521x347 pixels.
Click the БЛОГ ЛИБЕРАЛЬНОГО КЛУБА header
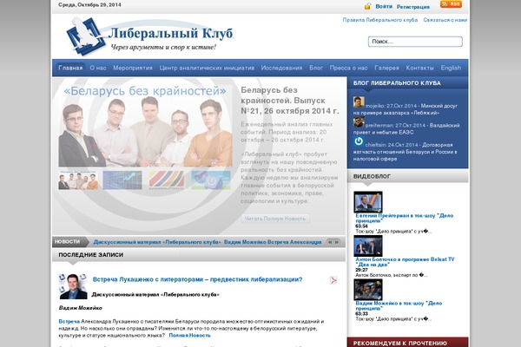(x=397, y=83)
